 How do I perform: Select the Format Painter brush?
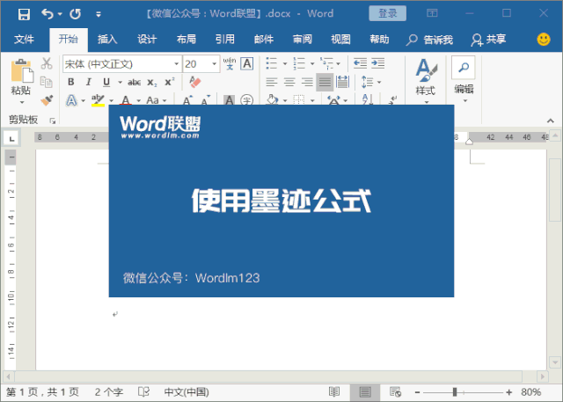[x=47, y=100]
